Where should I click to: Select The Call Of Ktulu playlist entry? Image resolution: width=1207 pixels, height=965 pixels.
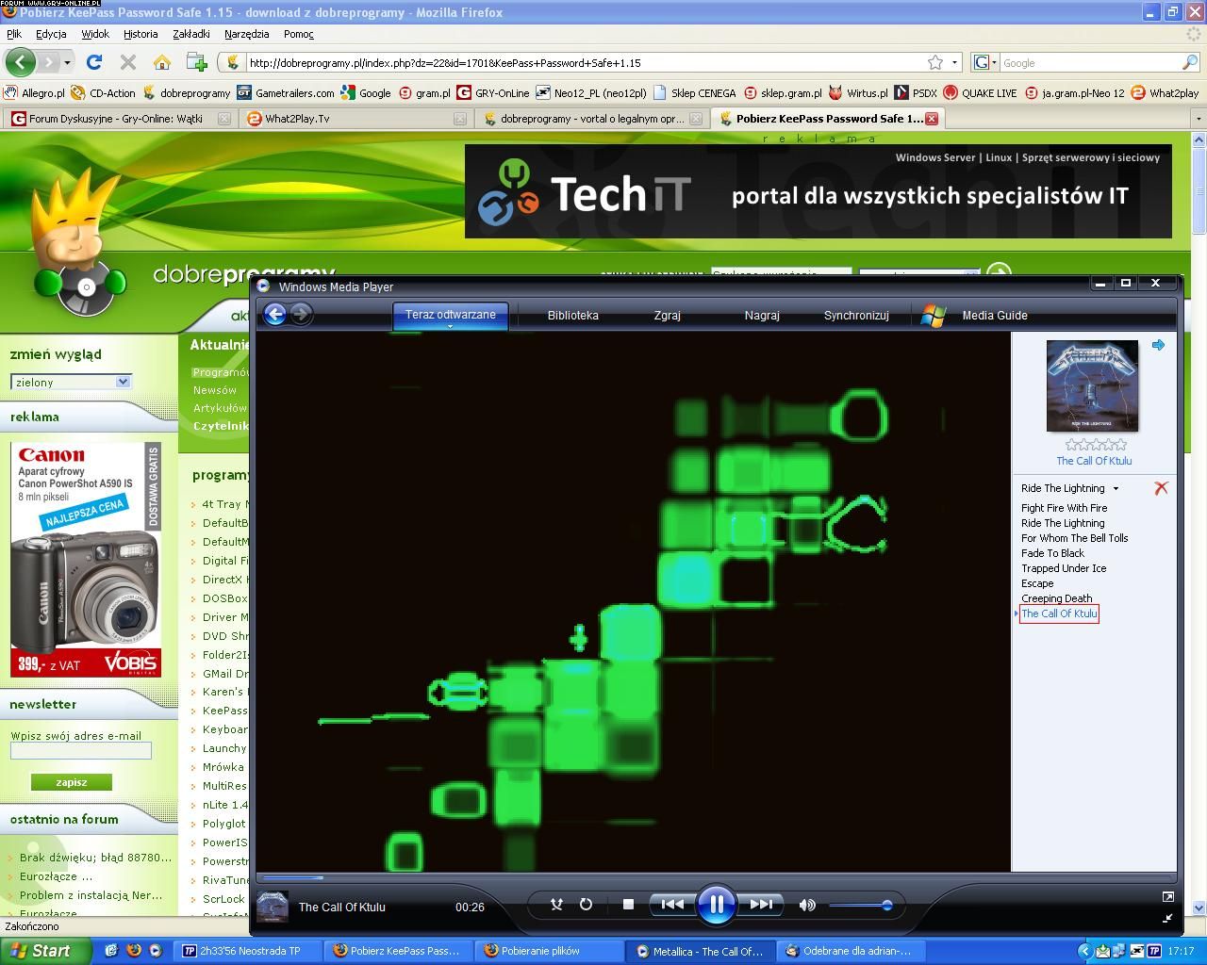(x=1059, y=613)
